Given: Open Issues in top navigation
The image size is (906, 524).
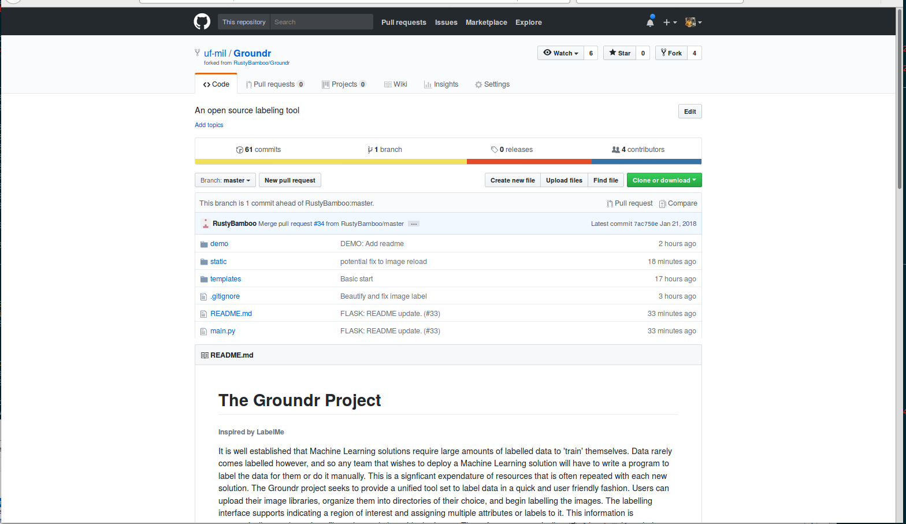Looking at the screenshot, I should 446,23.
